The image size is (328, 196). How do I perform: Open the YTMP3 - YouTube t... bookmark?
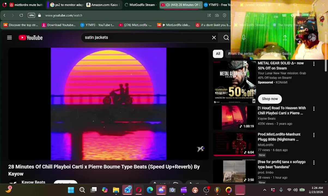tap(97, 25)
